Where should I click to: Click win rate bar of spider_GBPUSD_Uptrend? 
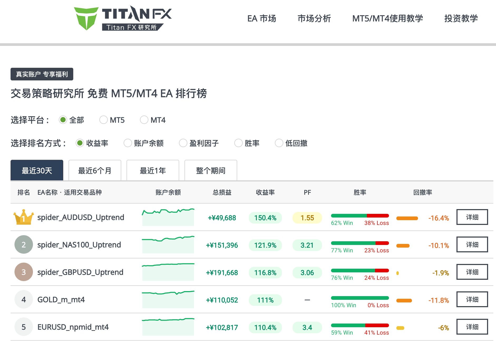click(x=360, y=271)
